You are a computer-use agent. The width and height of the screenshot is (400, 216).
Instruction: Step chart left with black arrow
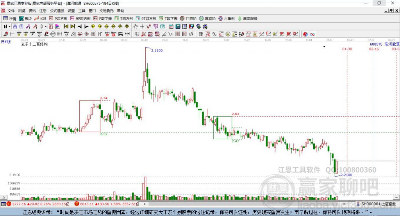click(x=80, y=27)
